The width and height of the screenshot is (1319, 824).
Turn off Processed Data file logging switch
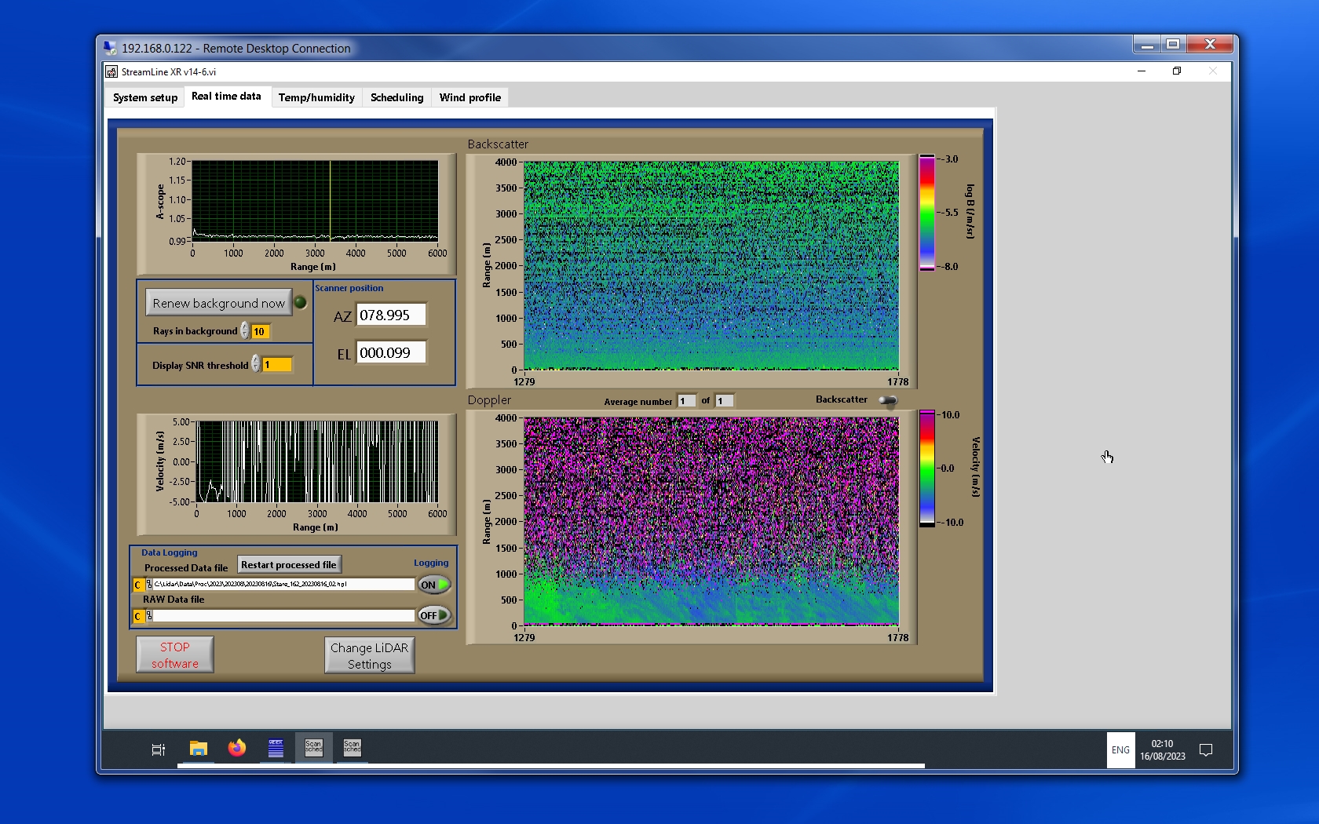(434, 585)
